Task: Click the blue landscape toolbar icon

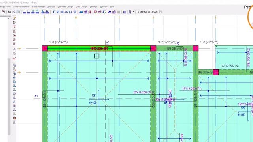Action: click(81, 12)
